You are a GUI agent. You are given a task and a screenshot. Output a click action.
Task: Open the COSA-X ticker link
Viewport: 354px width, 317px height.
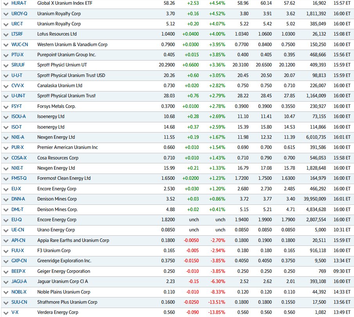point(19,158)
